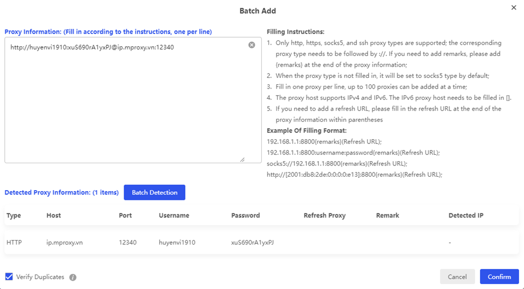
Task: Confirm the batch proxy addition
Action: tap(499, 277)
